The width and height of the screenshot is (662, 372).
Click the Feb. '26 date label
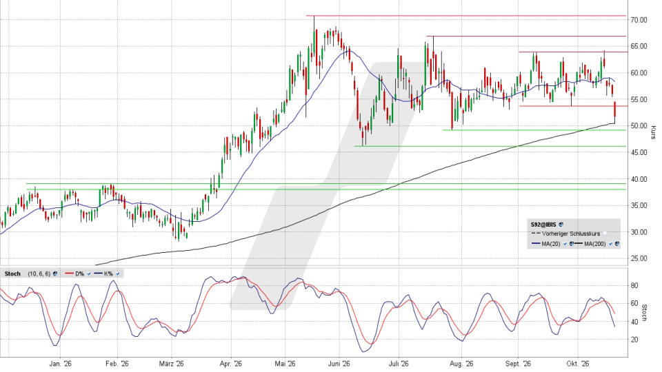tap(117, 364)
